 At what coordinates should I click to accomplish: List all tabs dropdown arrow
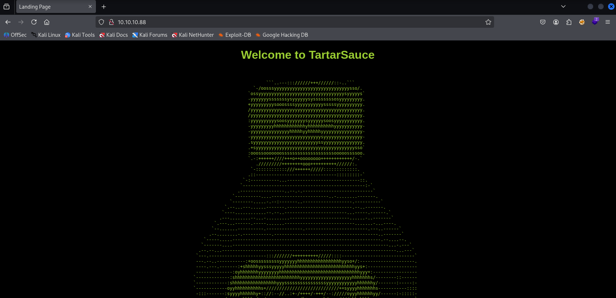[563, 6]
